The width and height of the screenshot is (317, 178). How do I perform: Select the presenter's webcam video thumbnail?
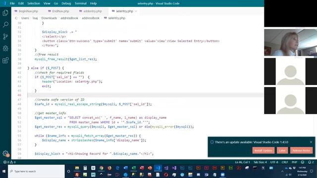(x=291, y=43)
